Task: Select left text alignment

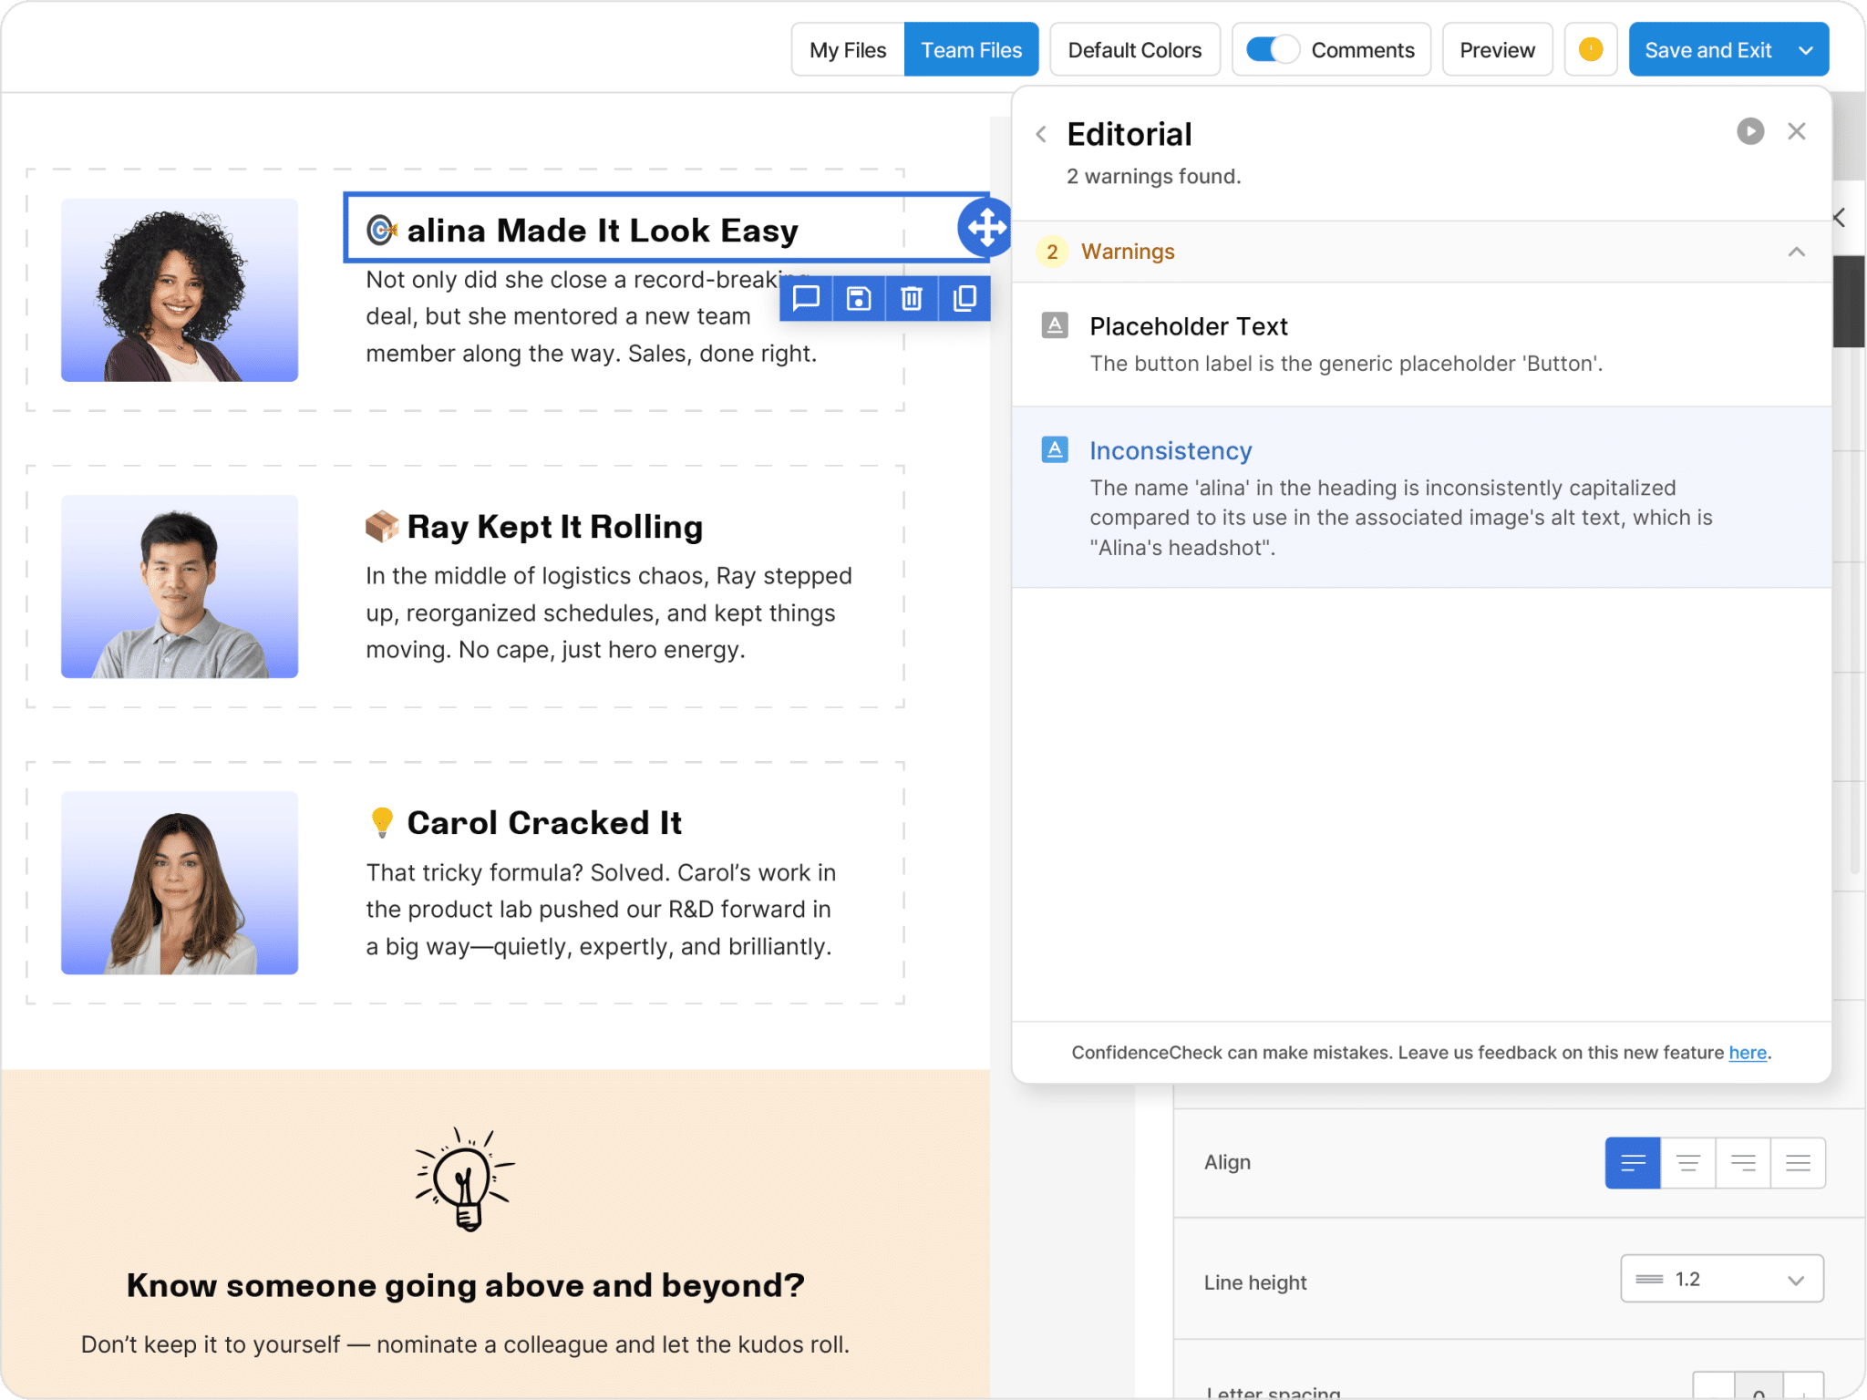Action: (1633, 1162)
